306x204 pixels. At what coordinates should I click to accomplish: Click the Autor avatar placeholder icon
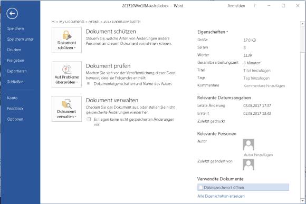pos(248,144)
